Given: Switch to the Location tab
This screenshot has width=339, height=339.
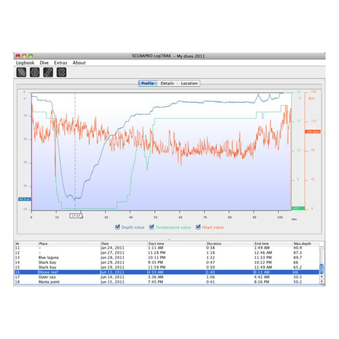Looking at the screenshot, I should [x=189, y=83].
